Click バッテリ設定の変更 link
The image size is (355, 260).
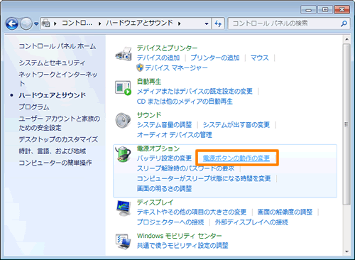click(x=164, y=158)
